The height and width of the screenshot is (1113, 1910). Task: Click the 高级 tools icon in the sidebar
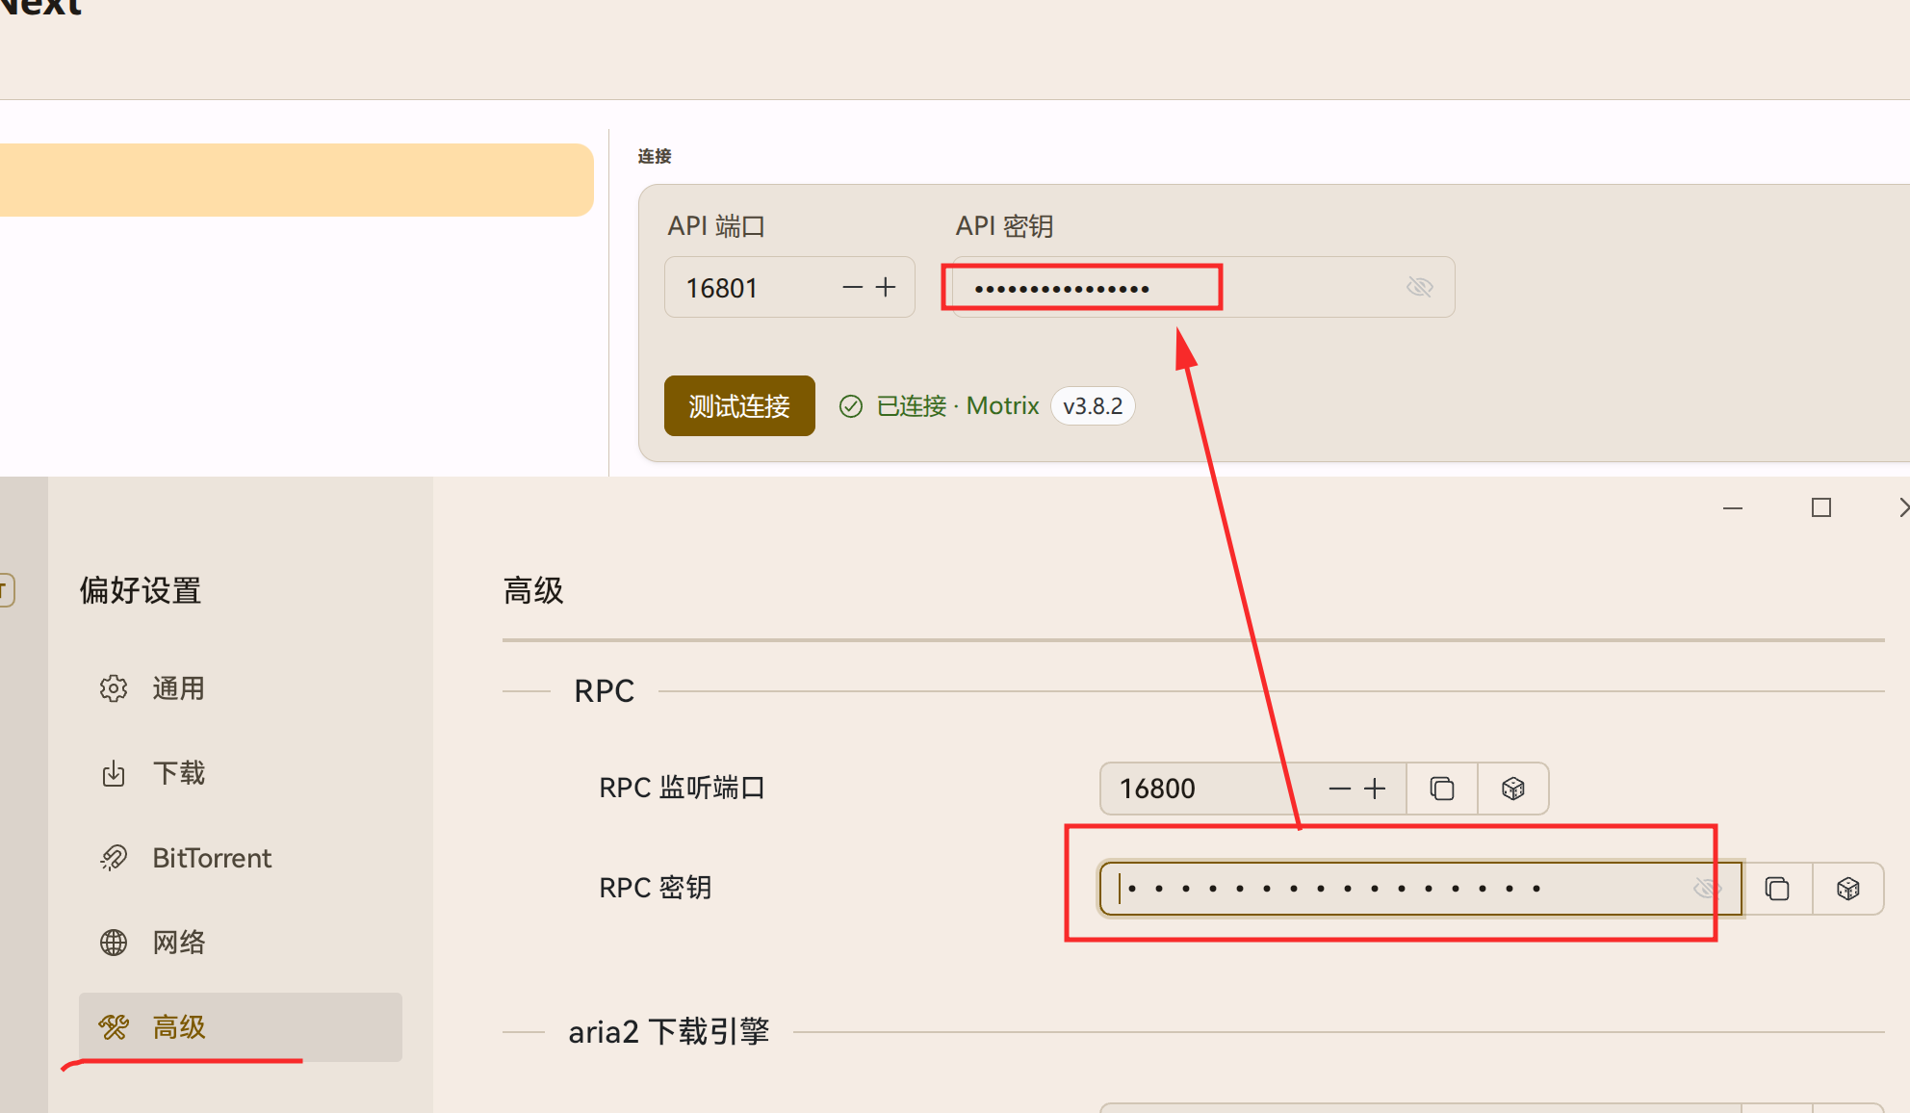point(113,1026)
